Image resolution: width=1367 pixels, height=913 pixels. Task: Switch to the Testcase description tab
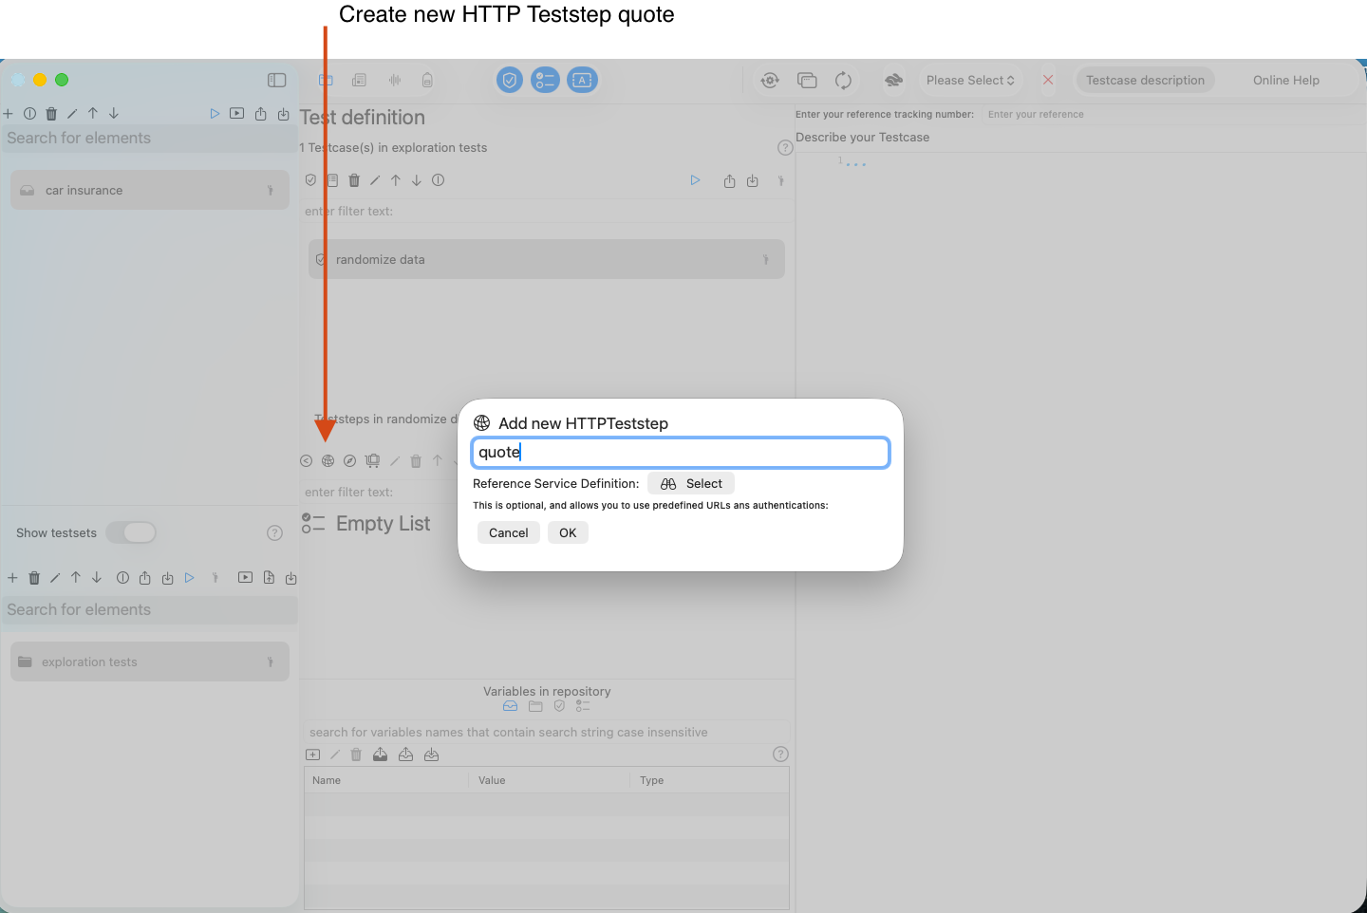(1145, 81)
